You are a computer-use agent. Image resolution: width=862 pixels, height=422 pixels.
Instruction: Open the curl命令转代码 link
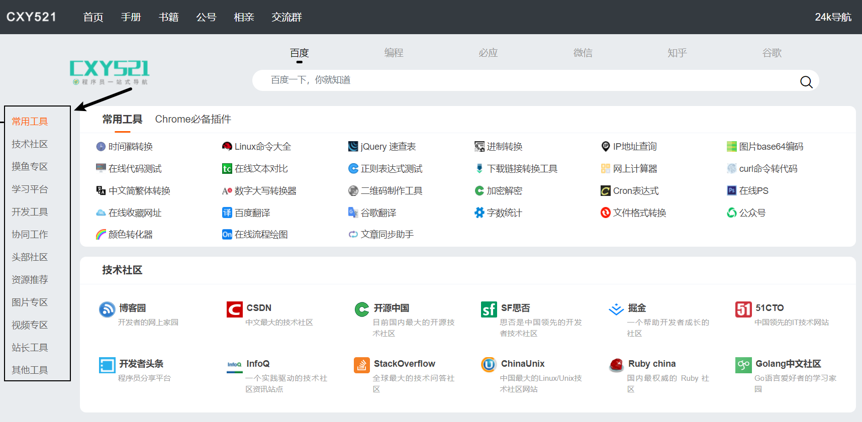coord(768,169)
